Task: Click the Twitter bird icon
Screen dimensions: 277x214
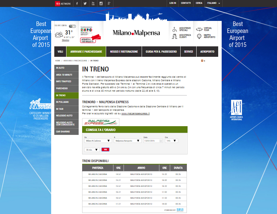Action: [85, 3]
